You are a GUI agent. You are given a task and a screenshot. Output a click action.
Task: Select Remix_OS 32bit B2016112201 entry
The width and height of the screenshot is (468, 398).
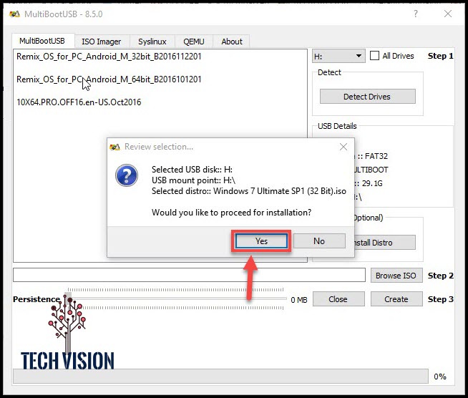click(x=109, y=57)
